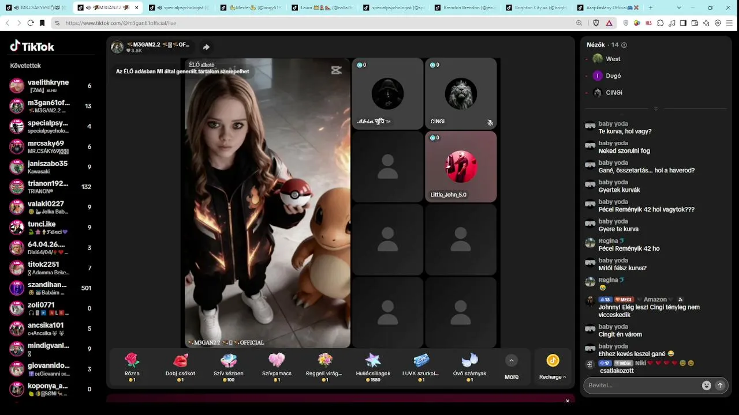Open the emoji picker in chat

706,386
